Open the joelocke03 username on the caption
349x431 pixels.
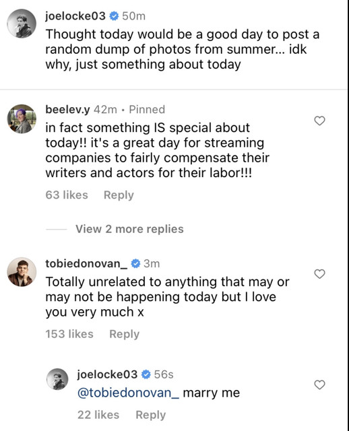point(75,16)
